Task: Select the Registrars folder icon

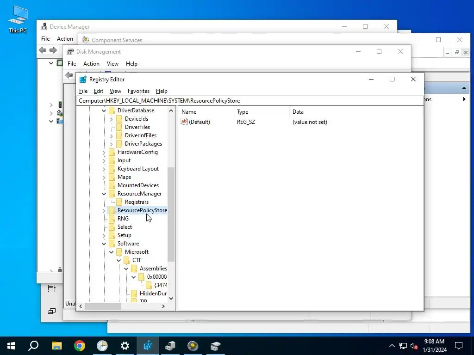Action: (x=119, y=202)
